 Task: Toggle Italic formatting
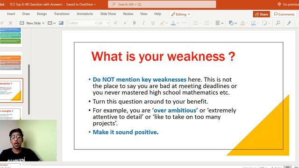[x=143, y=23]
